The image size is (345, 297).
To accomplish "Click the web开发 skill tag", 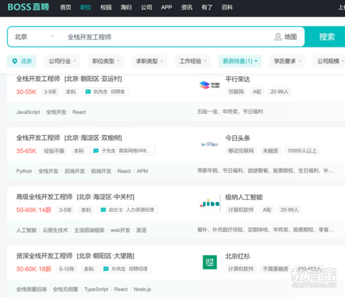I will pyautogui.click(x=120, y=230).
